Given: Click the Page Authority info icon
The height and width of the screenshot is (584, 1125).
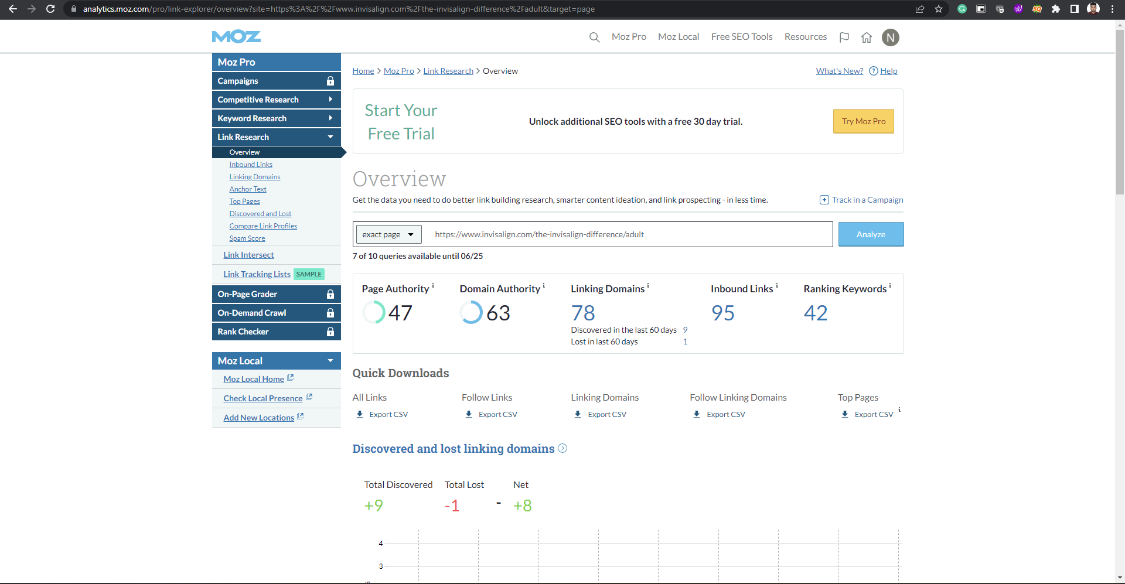Looking at the screenshot, I should pos(433,285).
